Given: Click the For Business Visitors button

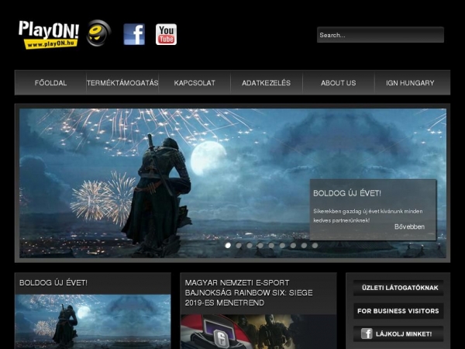Looking at the screenshot, I should coord(398,311).
